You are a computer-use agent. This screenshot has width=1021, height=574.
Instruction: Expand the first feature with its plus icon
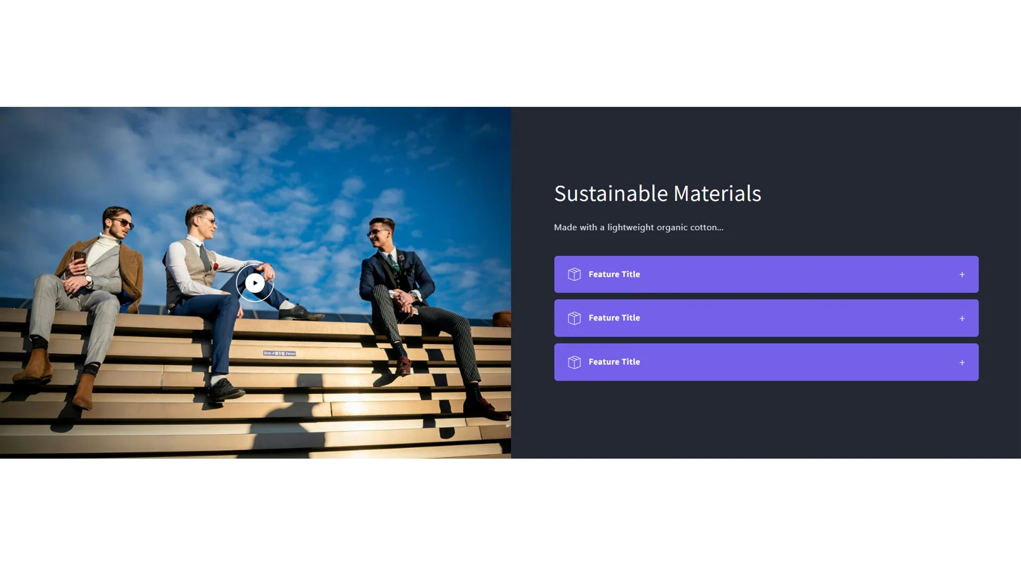pos(962,275)
